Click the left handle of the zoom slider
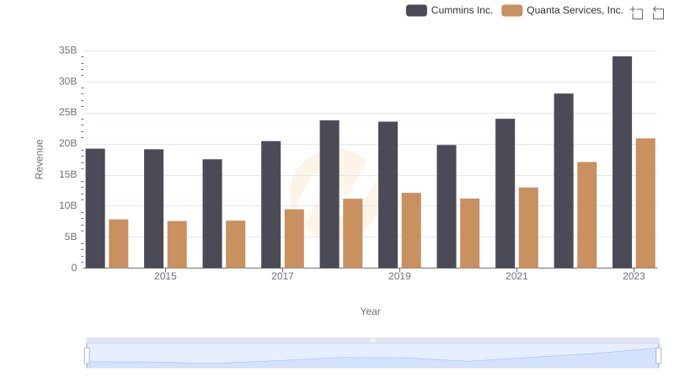This screenshot has width=674, height=388. 87,355
